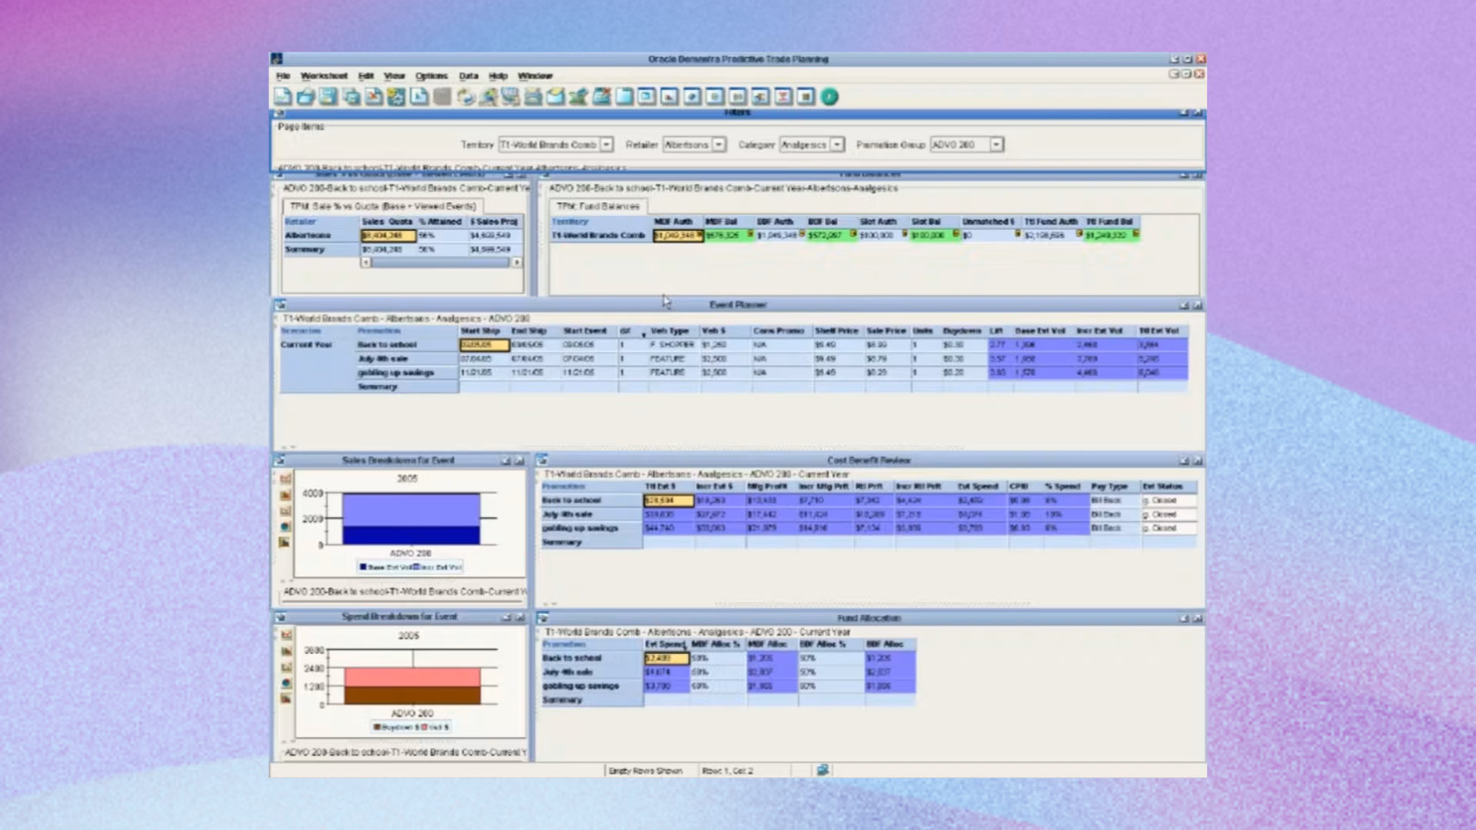Click the printer toolbar icon
This screenshot has height=830, width=1476.
[533, 97]
